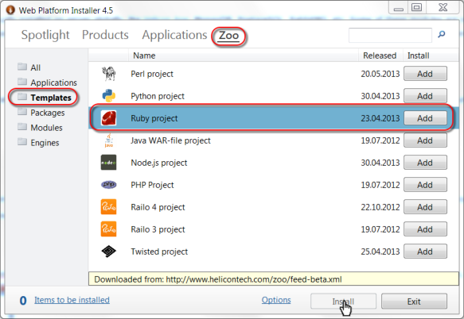Image resolution: width=464 pixels, height=319 pixels.
Task: Click the search magnifier icon
Action: pyautogui.click(x=442, y=34)
